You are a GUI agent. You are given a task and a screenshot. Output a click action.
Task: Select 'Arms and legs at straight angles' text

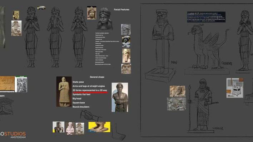[89, 86]
